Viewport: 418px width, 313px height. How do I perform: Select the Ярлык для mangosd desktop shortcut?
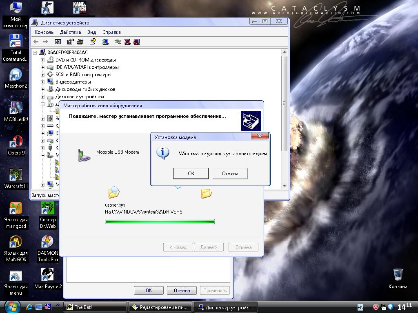(16, 215)
